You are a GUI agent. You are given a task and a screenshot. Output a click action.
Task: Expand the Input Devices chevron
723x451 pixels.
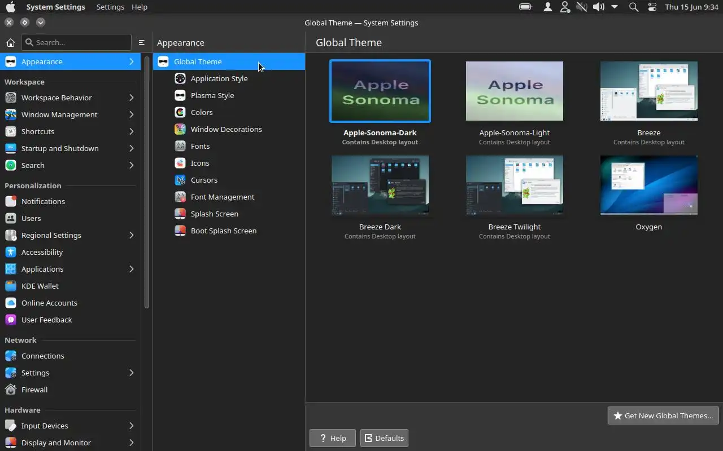pyautogui.click(x=132, y=426)
